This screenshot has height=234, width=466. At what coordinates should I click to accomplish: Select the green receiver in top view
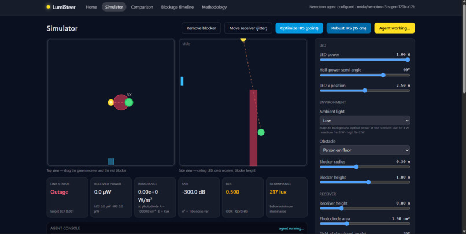tap(129, 102)
